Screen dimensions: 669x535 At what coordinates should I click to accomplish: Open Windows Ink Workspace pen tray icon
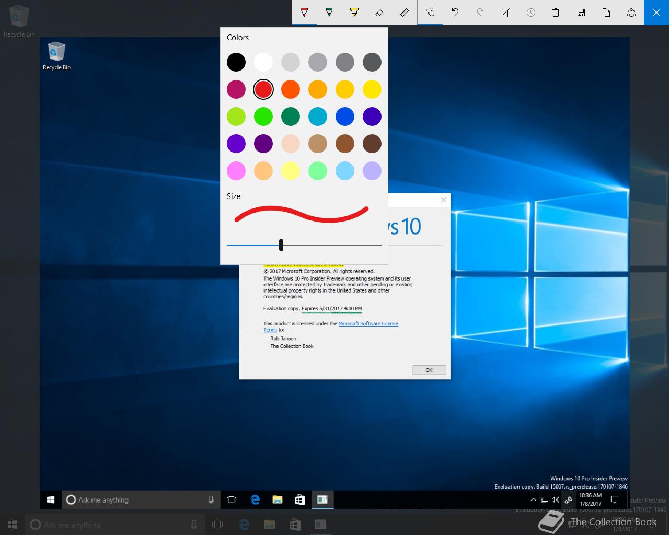pyautogui.click(x=569, y=500)
